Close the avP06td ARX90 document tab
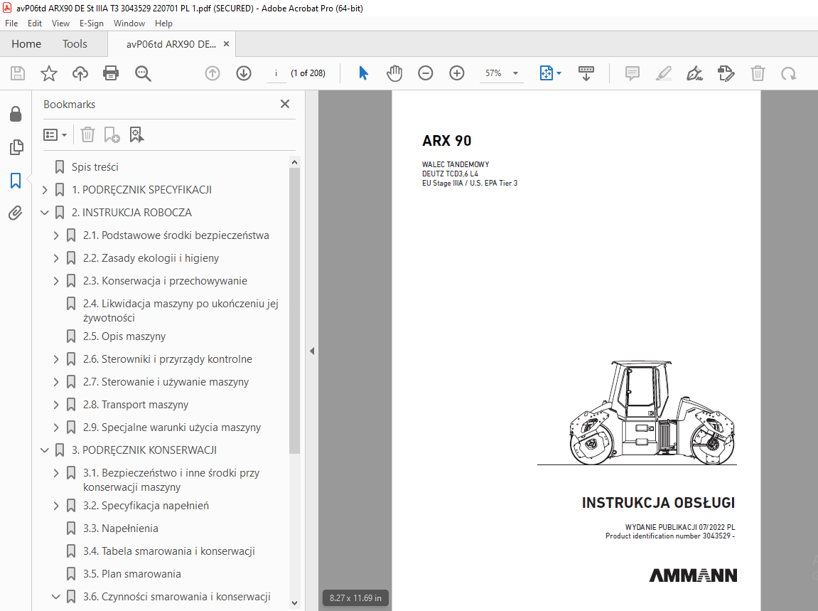818x611 pixels. tap(226, 44)
